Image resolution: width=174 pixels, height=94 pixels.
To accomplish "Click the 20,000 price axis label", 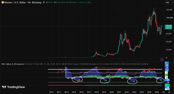I will (169, 50).
